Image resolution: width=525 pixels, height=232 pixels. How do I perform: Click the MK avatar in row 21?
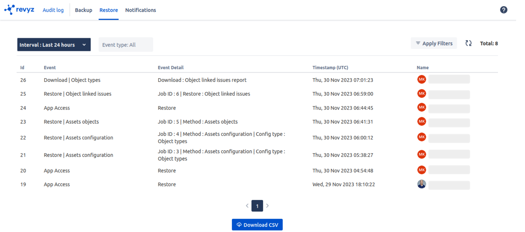[421, 154]
